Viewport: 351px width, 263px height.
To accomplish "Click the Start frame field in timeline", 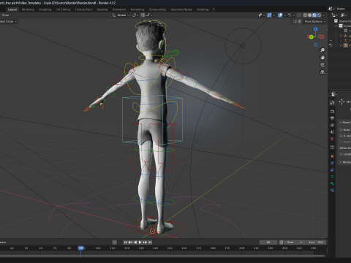I will point(295,243).
